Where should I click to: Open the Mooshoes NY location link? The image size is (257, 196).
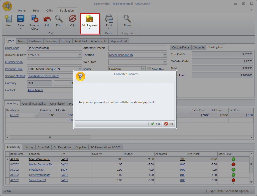coord(37,170)
